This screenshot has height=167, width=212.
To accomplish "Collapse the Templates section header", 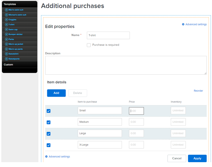I will (x=20, y=4).
